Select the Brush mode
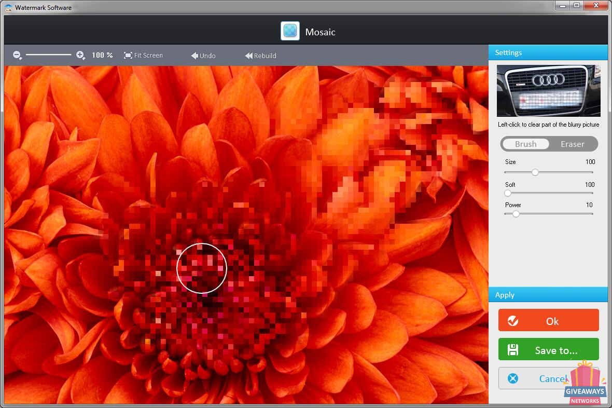The width and height of the screenshot is (612, 408). pos(525,144)
